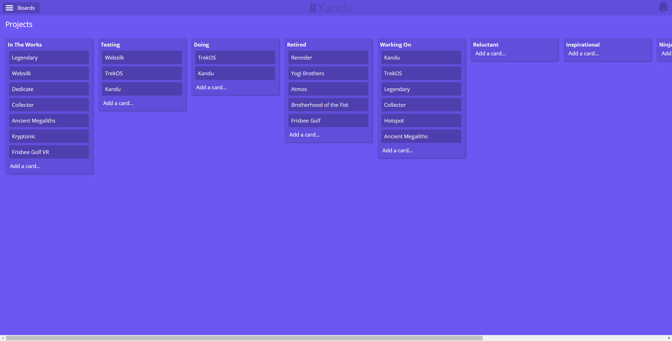672x341 pixels.
Task: Add a card to the Doing column
Action: pos(211,87)
